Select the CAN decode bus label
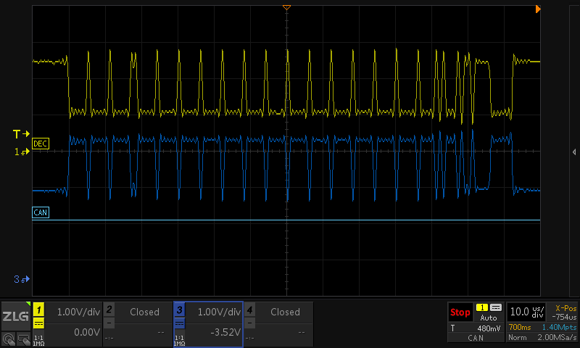This screenshot has width=580, height=348. (41, 212)
